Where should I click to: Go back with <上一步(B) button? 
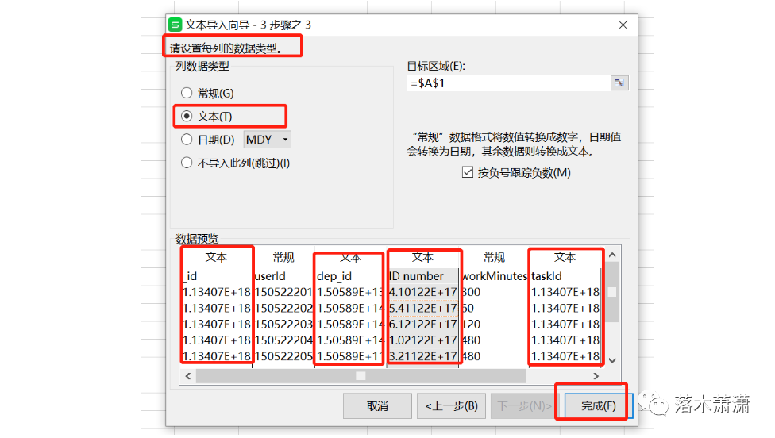(451, 406)
